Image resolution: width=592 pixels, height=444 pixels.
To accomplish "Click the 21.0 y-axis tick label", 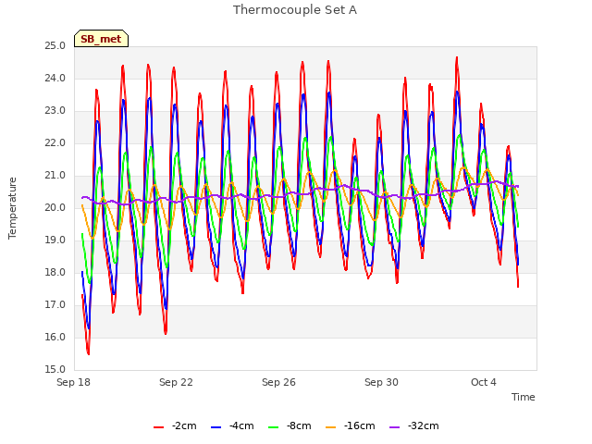I will click(55, 176).
